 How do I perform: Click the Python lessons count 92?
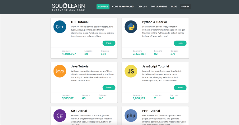point(156,54)
